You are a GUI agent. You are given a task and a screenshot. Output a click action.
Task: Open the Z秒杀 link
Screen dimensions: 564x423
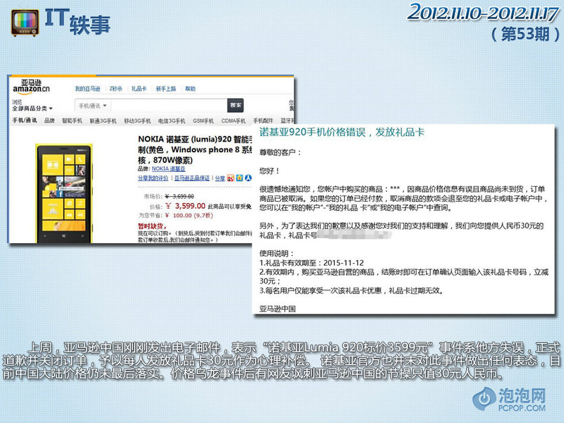[116, 89]
